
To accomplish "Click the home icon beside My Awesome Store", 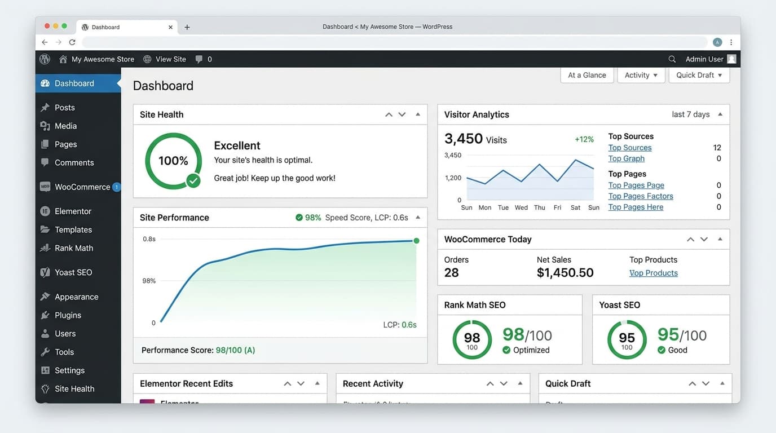I will pos(63,59).
